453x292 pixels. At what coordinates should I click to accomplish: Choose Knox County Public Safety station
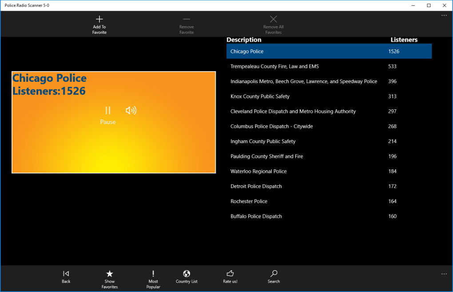pos(260,96)
